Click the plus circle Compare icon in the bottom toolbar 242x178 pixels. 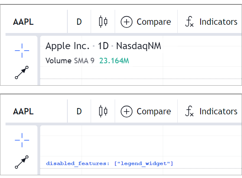click(x=126, y=112)
